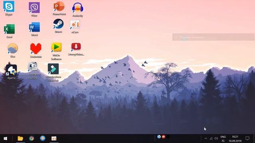Select the Audacity headphones icon
This screenshot has height=143, width=255.
tap(78, 8)
